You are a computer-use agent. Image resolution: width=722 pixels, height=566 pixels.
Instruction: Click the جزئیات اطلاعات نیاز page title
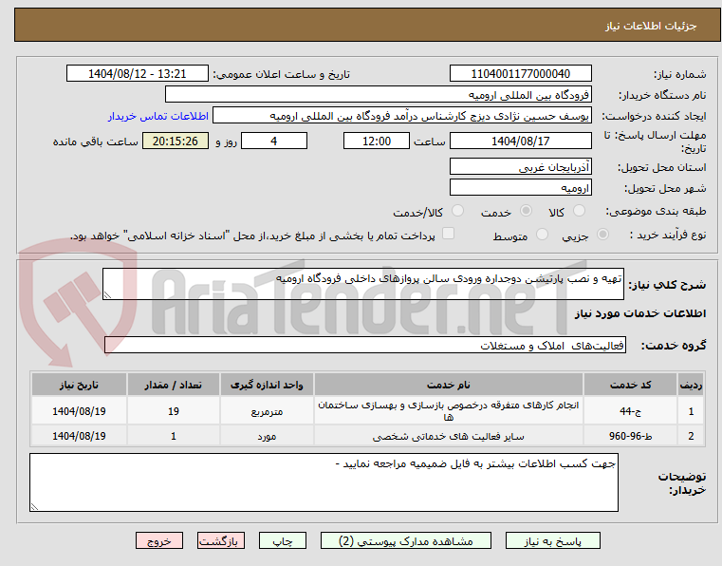(x=650, y=26)
